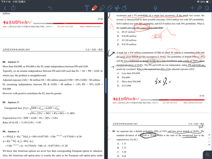This screenshot has height=159, width=212.
Task: Select the hand pointer tool
Action: click(x=124, y=8)
